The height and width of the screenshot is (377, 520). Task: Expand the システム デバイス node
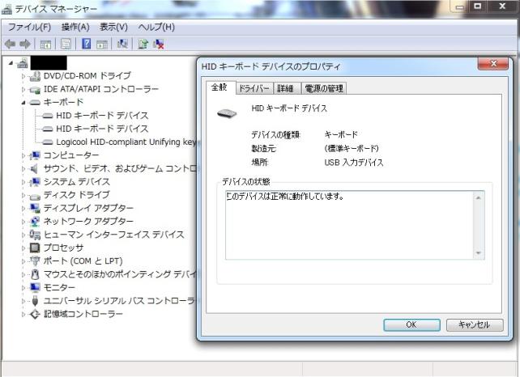[x=23, y=182]
